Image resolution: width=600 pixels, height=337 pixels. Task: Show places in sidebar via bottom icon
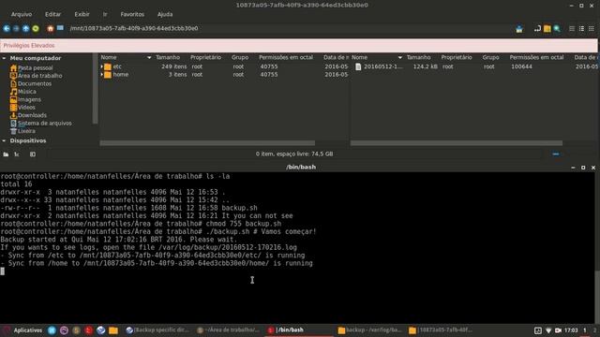[6, 154]
